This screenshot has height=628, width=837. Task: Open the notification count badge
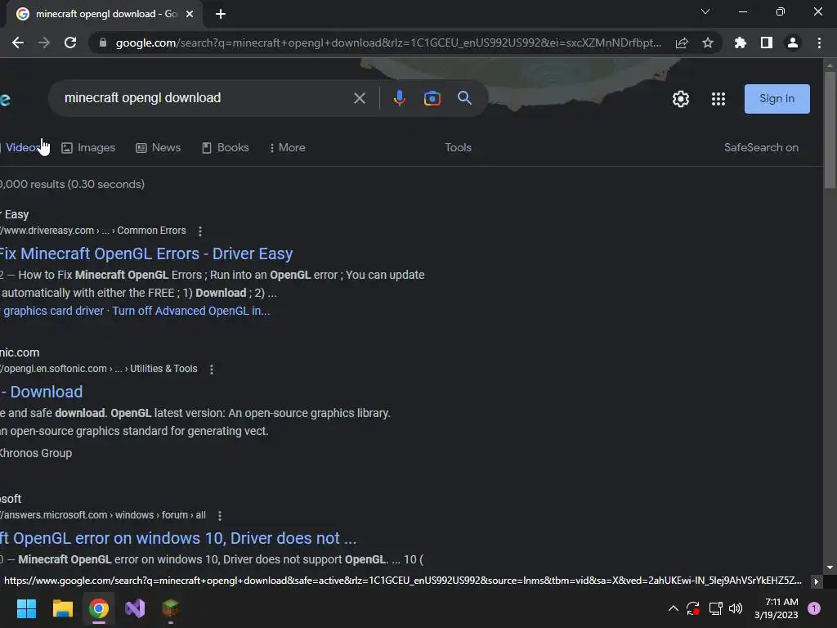[814, 608]
